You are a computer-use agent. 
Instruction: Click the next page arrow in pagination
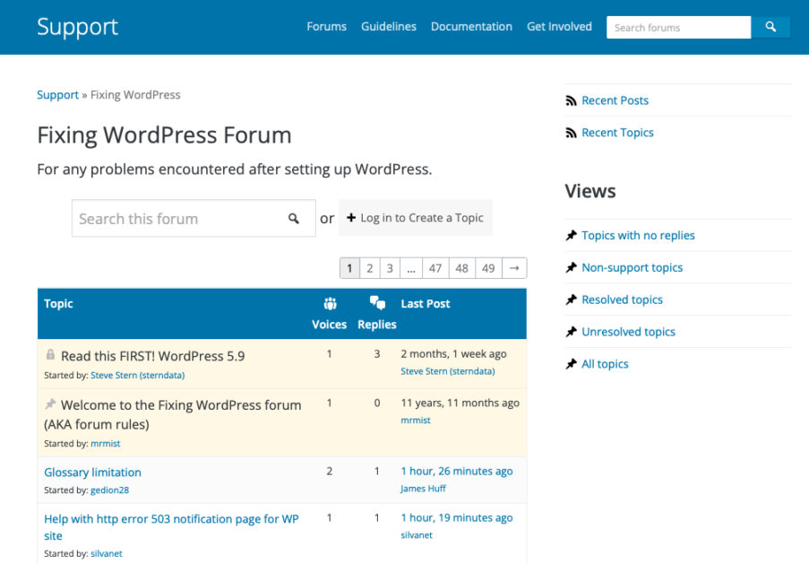(x=514, y=268)
